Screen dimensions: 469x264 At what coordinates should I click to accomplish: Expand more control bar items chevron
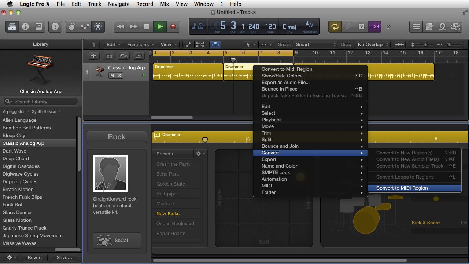[x=388, y=26]
